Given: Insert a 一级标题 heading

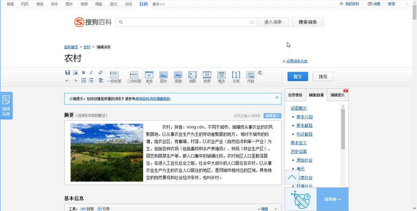Looking at the screenshot, I should tap(114, 77).
